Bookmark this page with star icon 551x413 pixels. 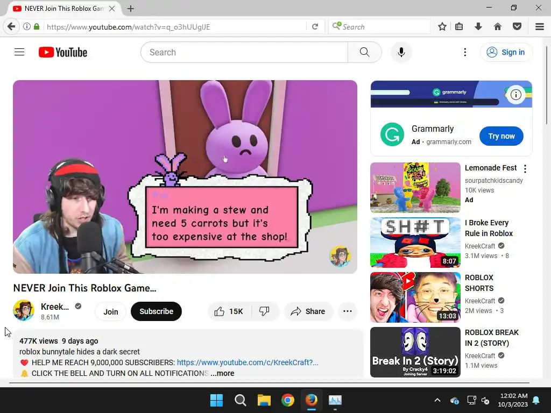442,27
